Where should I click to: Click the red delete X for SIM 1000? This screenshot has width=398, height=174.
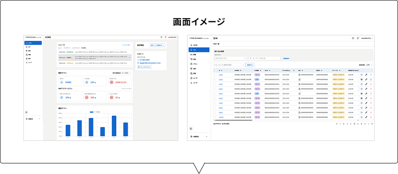371,75
